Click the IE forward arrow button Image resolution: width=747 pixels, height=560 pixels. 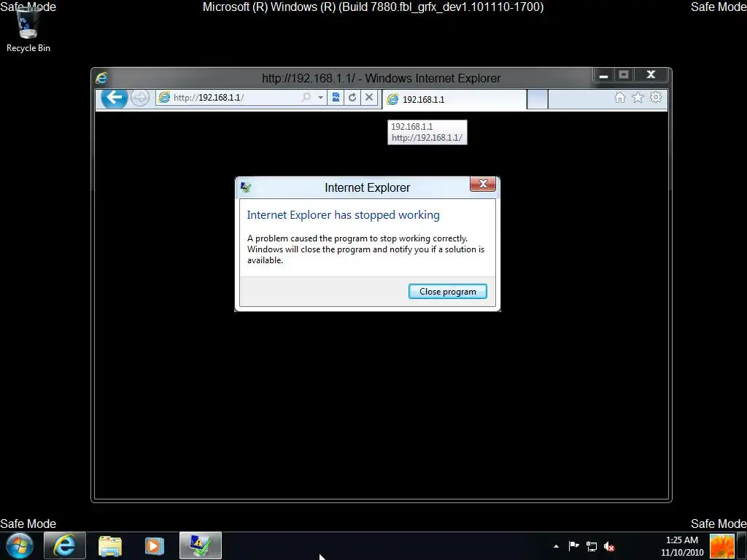point(139,98)
